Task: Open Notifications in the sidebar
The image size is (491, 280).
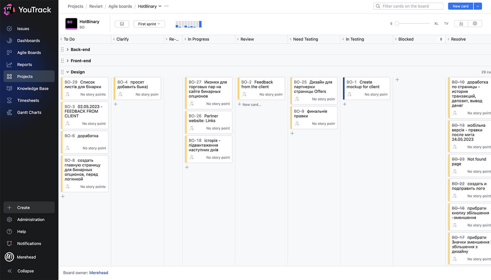Action: (x=29, y=244)
